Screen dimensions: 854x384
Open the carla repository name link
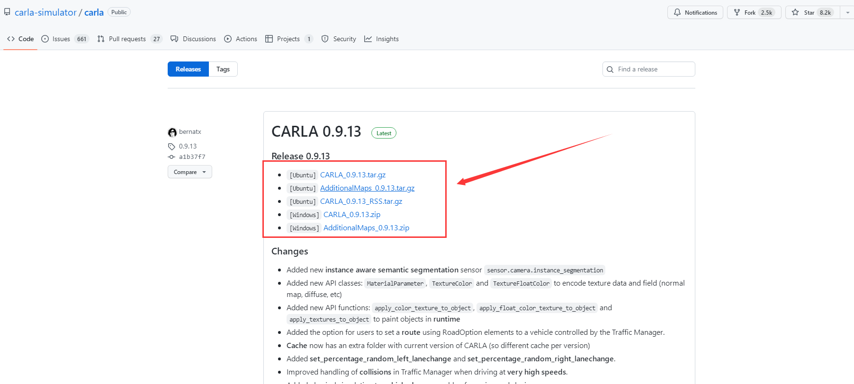tap(94, 12)
